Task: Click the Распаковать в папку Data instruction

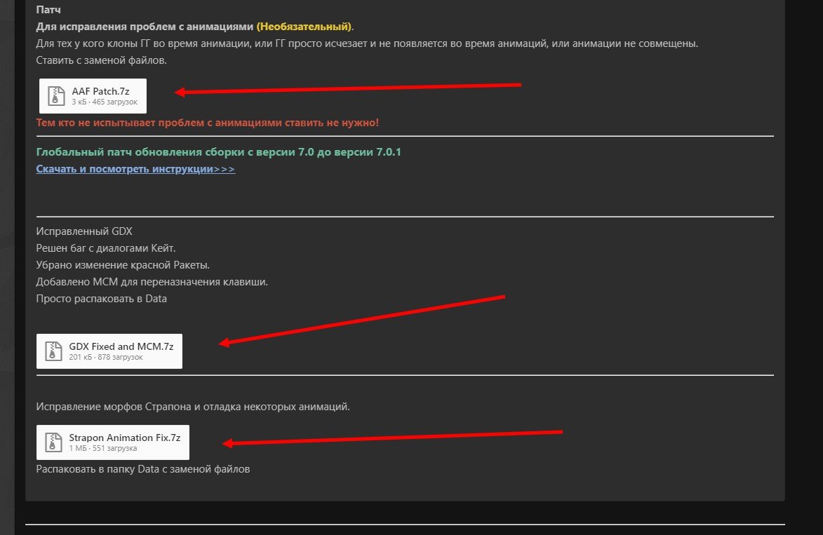Action: click(x=142, y=469)
